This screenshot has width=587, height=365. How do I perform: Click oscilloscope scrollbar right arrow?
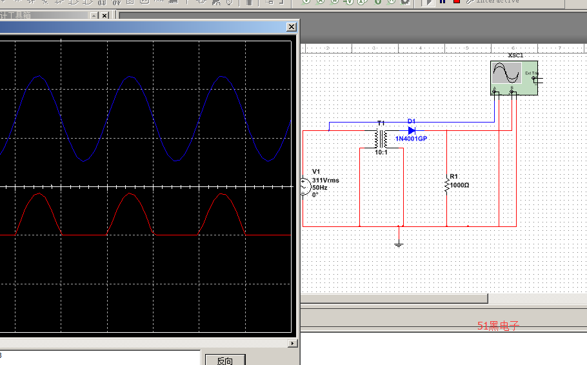(x=293, y=343)
